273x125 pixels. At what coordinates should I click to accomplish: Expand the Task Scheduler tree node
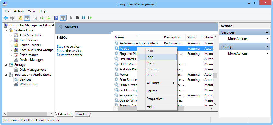pos(11,35)
